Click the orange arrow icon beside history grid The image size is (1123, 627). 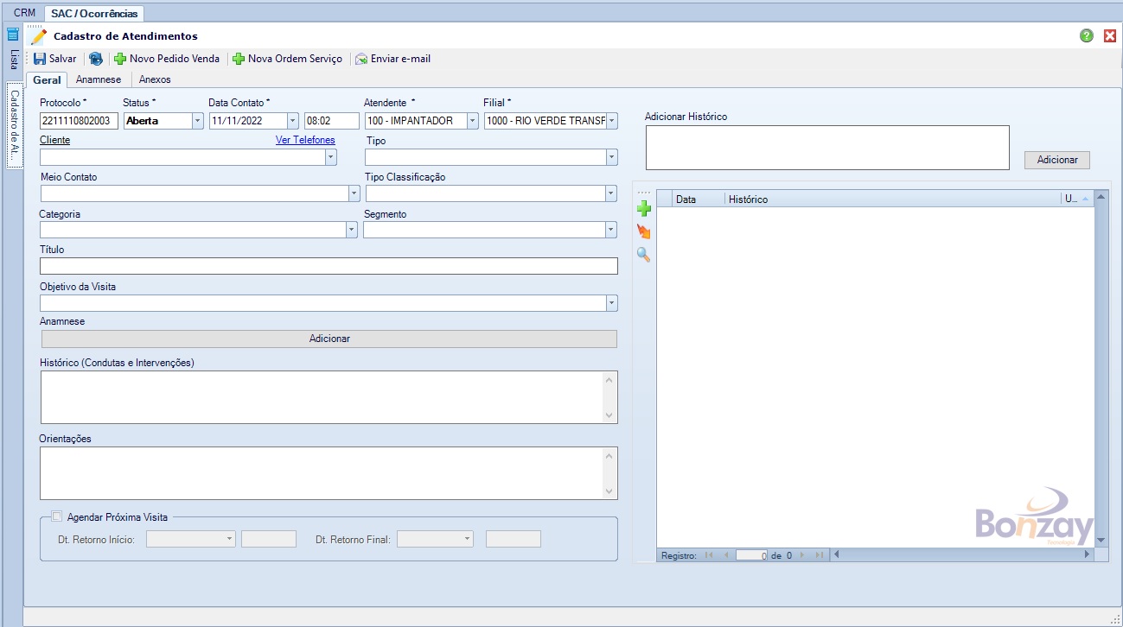(x=643, y=231)
